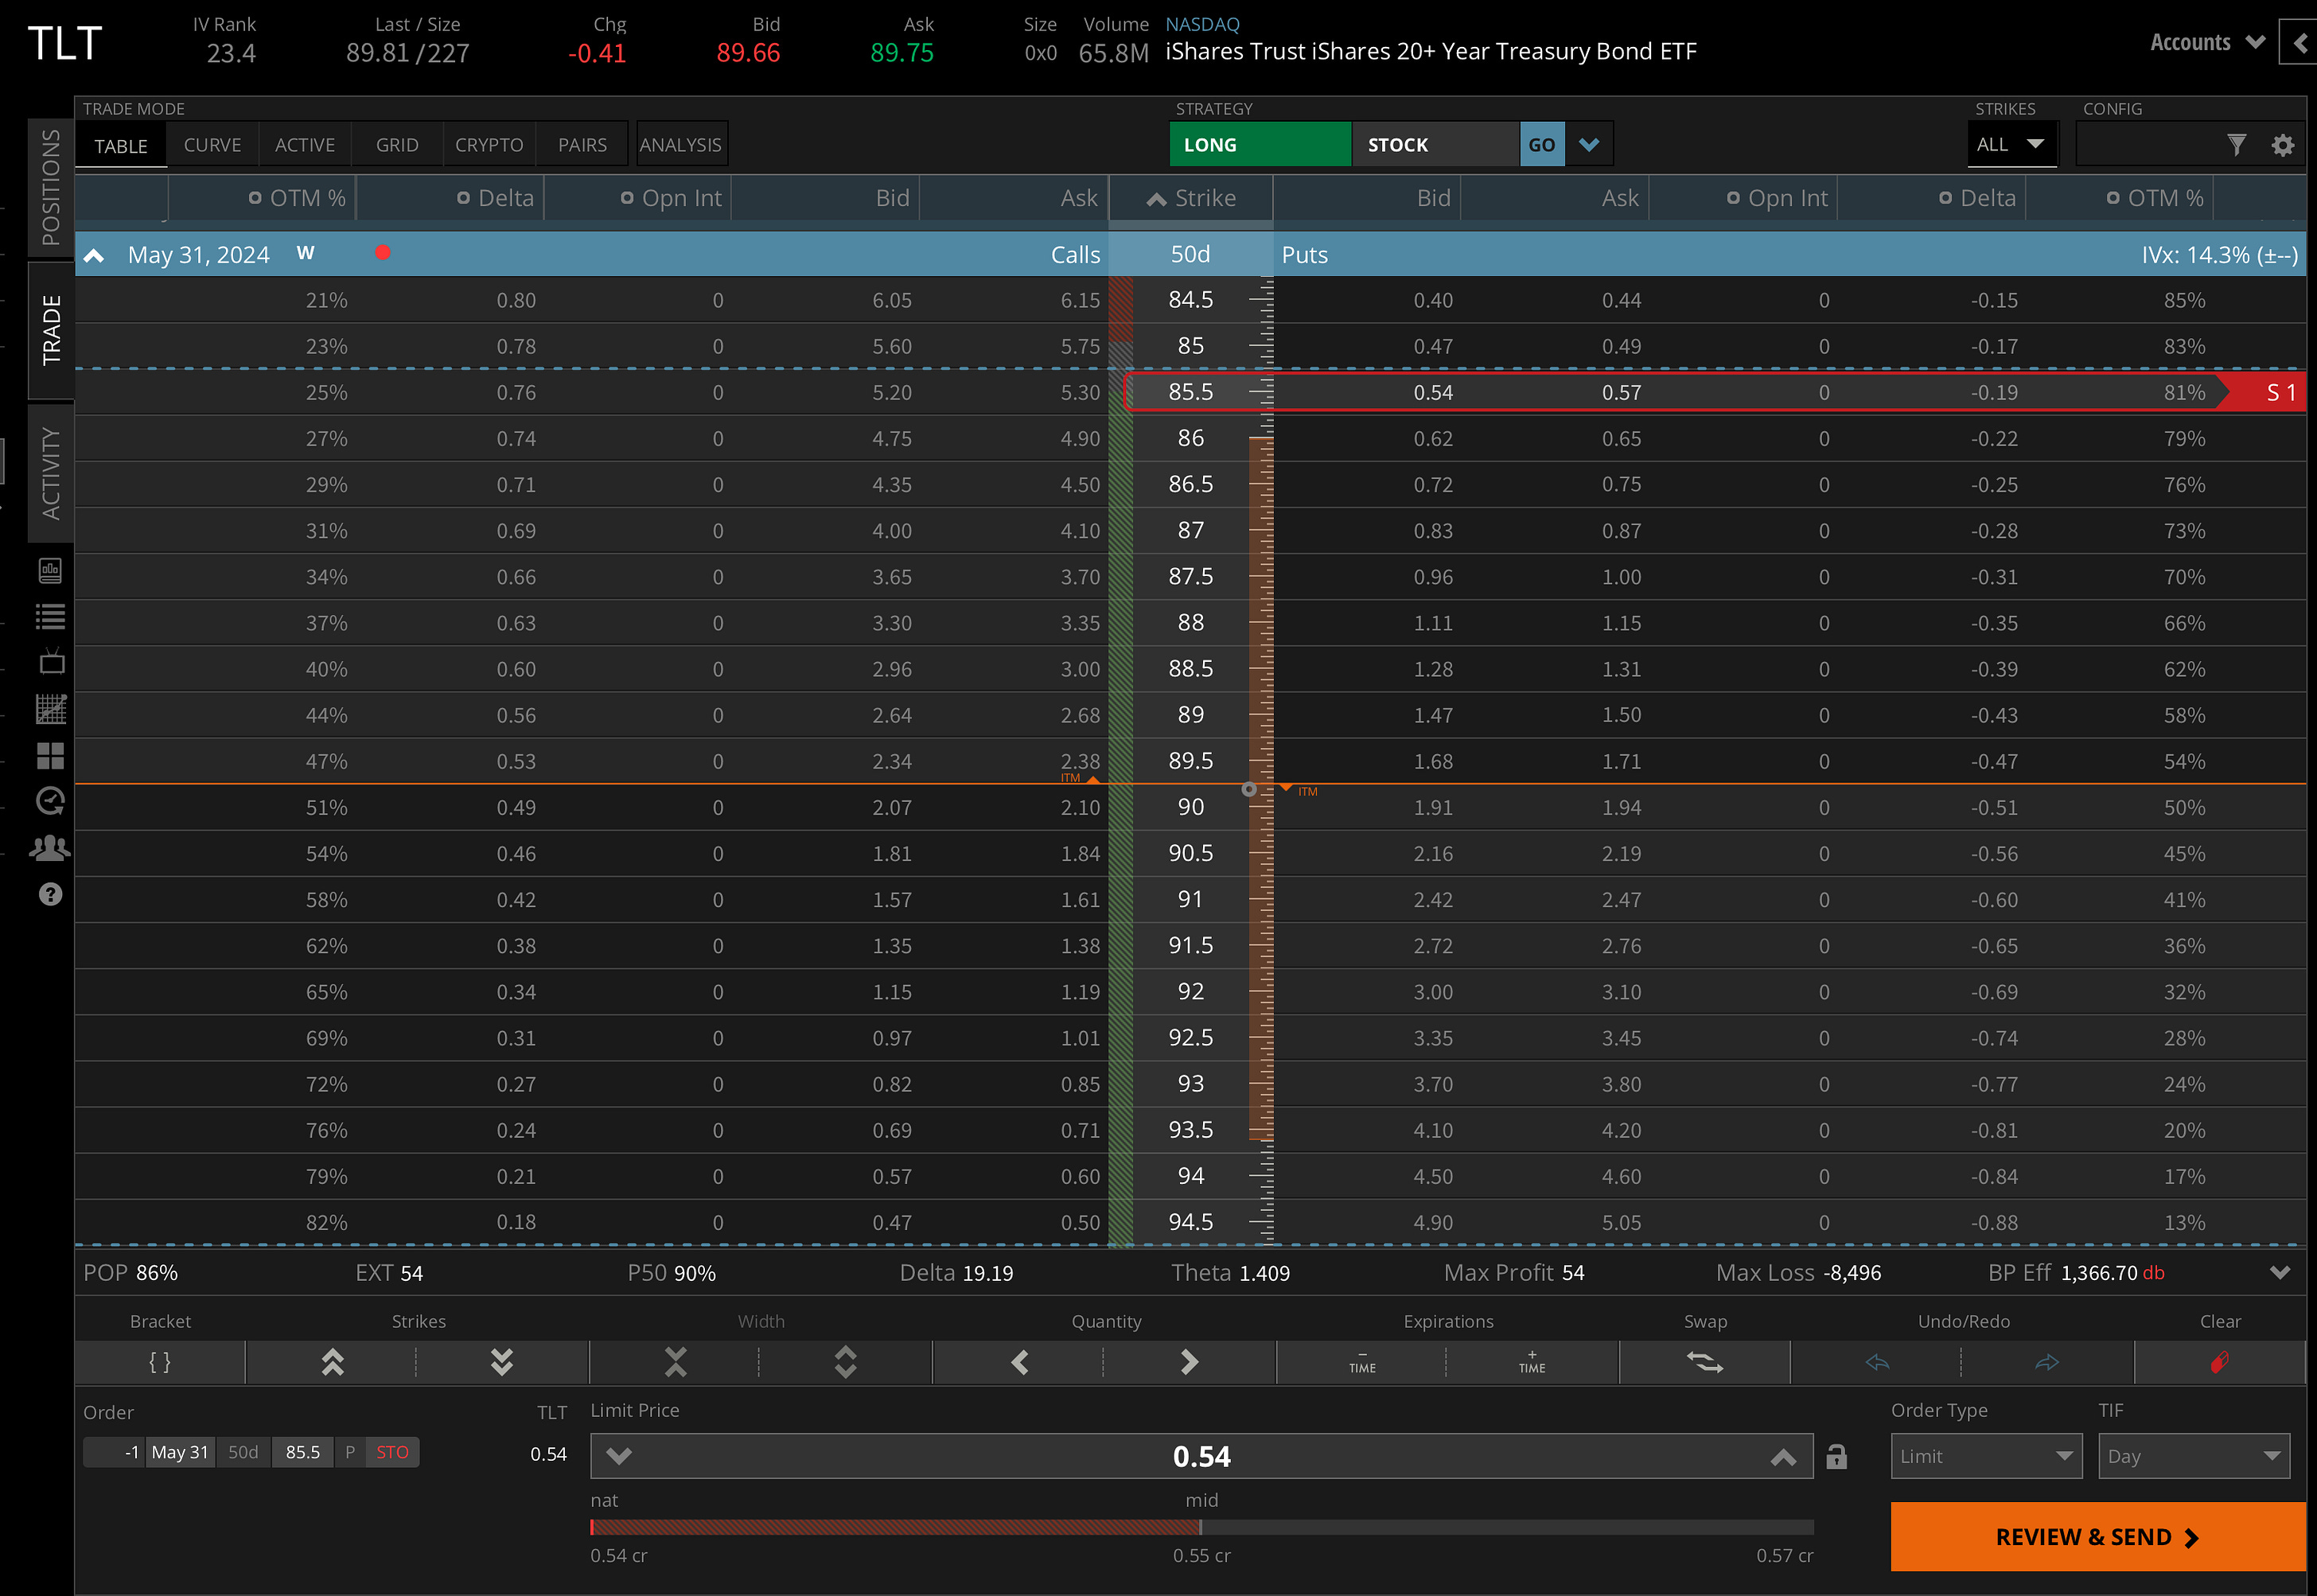The height and width of the screenshot is (1596, 2317).
Task: Click the settings gear in CONFIG
Action: pos(2282,145)
